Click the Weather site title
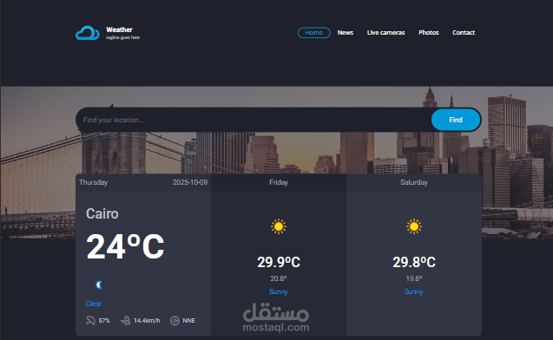553x340 pixels. [x=119, y=29]
